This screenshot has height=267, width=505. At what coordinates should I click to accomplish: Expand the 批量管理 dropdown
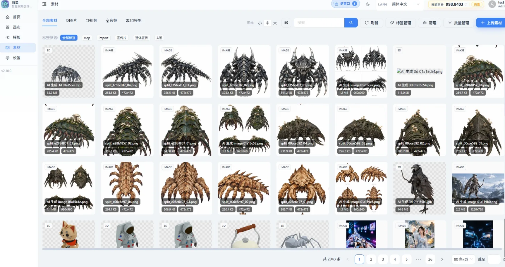coord(458,23)
